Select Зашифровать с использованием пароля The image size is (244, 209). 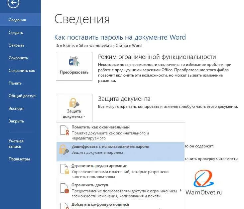(120, 151)
